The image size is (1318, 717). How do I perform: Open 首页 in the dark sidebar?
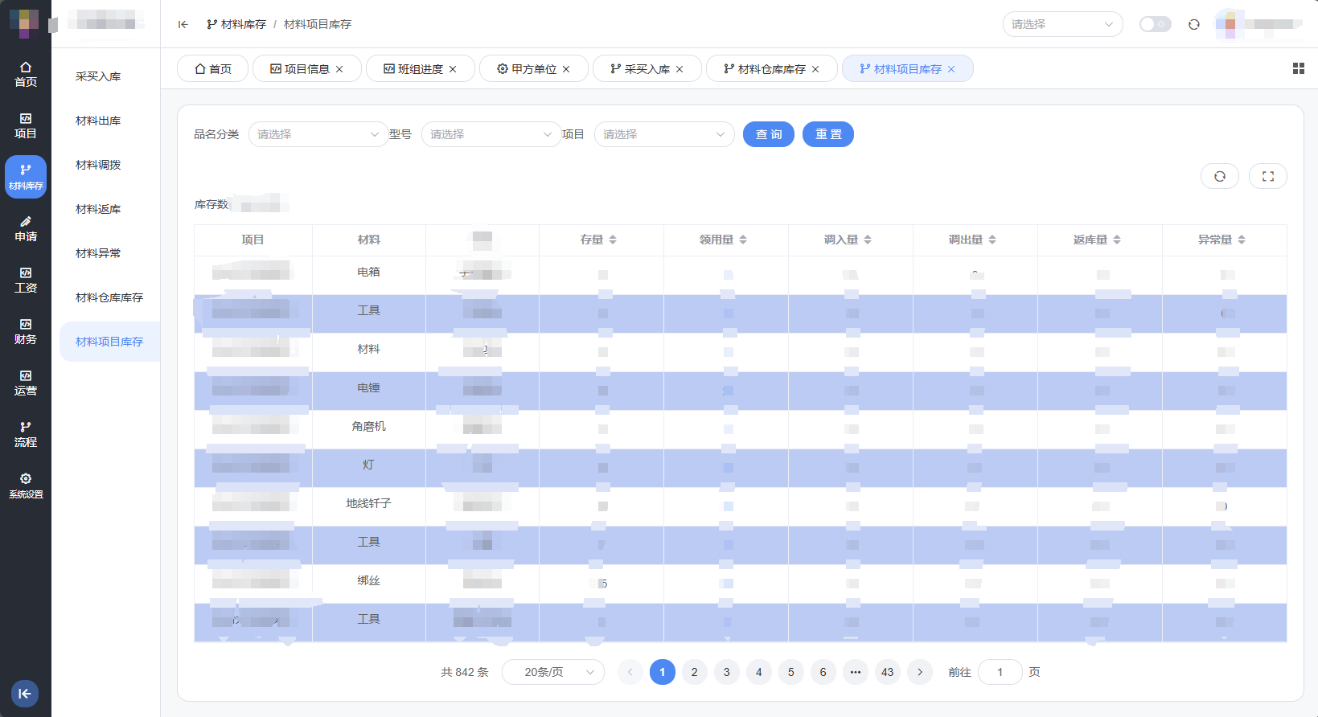26,74
